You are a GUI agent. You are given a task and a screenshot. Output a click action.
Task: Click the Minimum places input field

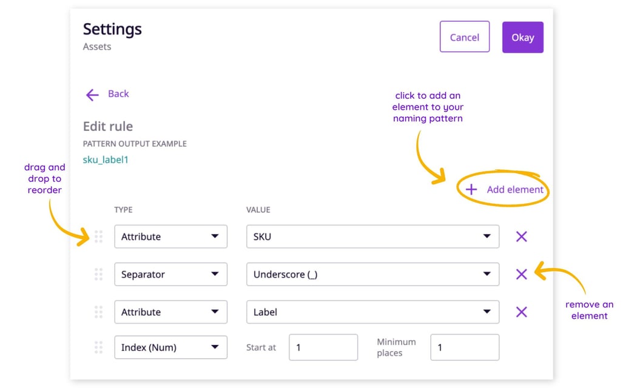pos(465,347)
